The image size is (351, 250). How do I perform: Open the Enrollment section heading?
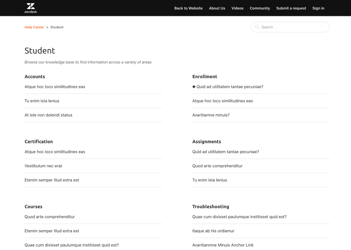click(205, 77)
